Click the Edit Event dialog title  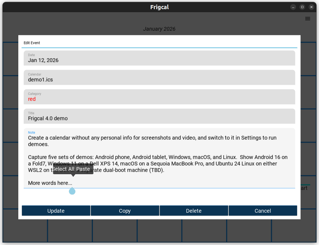tap(32, 43)
